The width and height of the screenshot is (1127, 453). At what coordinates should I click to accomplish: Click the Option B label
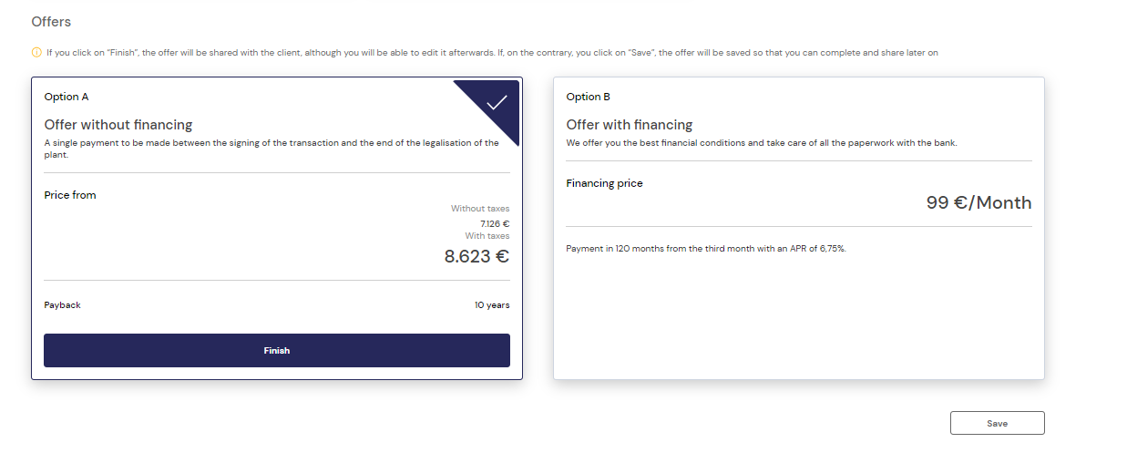(589, 97)
